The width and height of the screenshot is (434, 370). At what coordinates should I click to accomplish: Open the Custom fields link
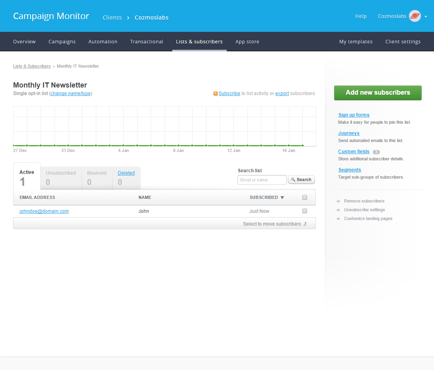354,151
